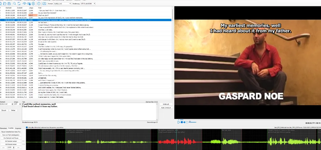The width and height of the screenshot is (321, 150).
Task: Toggle the layout view icon
Action: [x=44, y=4]
